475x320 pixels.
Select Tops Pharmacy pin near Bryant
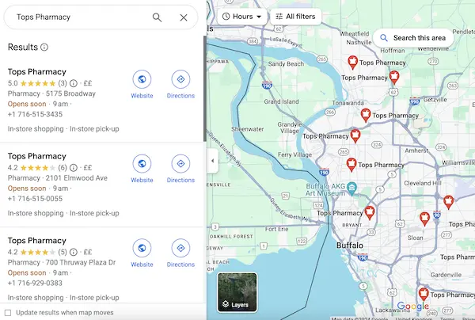click(369, 212)
